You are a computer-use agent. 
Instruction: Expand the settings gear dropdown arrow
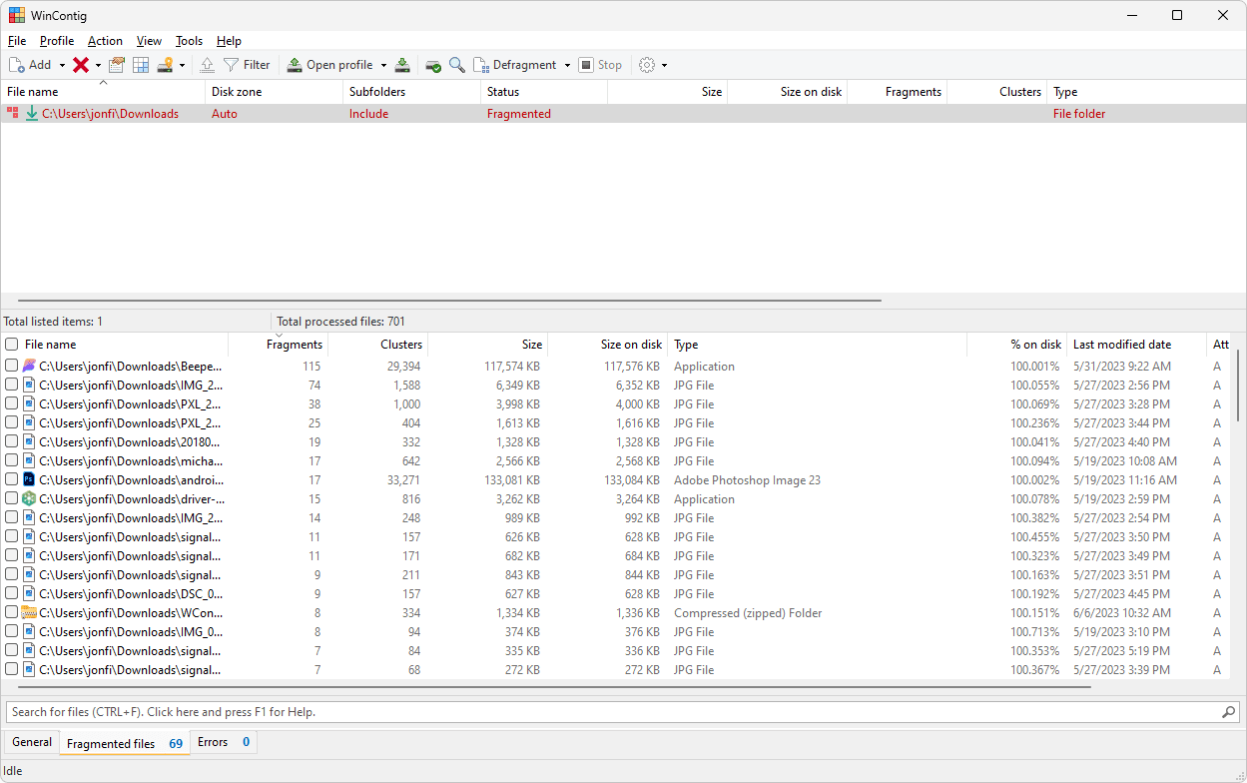[x=664, y=66]
